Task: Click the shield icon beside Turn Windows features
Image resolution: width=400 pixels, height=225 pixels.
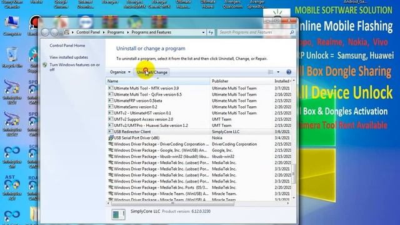Action: click(45, 65)
